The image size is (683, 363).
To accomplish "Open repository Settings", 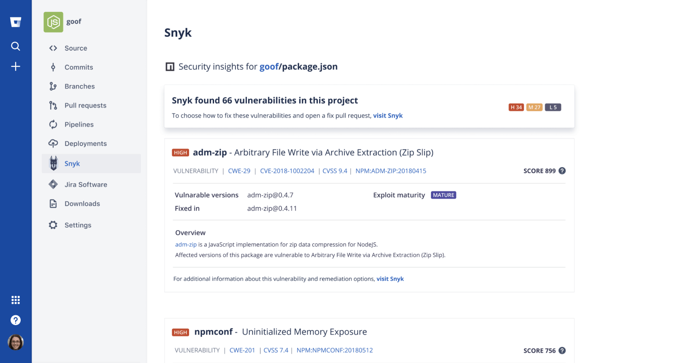I will coord(78,225).
